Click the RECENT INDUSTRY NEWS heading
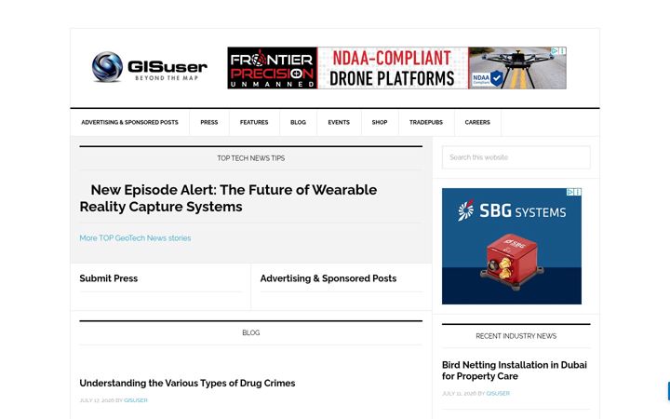The width and height of the screenshot is (670, 419). click(516, 336)
